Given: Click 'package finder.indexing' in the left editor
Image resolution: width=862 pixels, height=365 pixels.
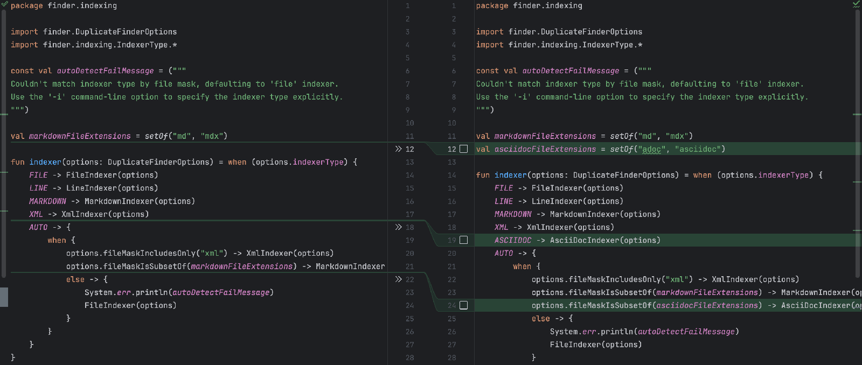Looking at the screenshot, I should [x=64, y=5].
